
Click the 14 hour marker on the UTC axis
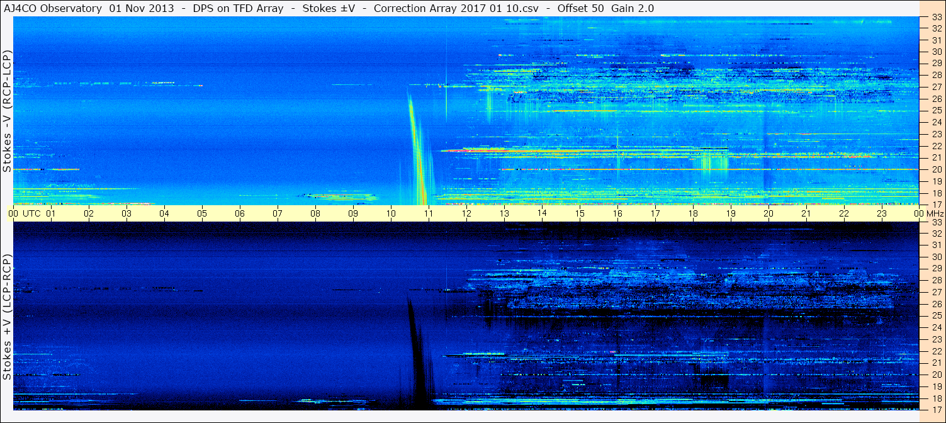[541, 213]
